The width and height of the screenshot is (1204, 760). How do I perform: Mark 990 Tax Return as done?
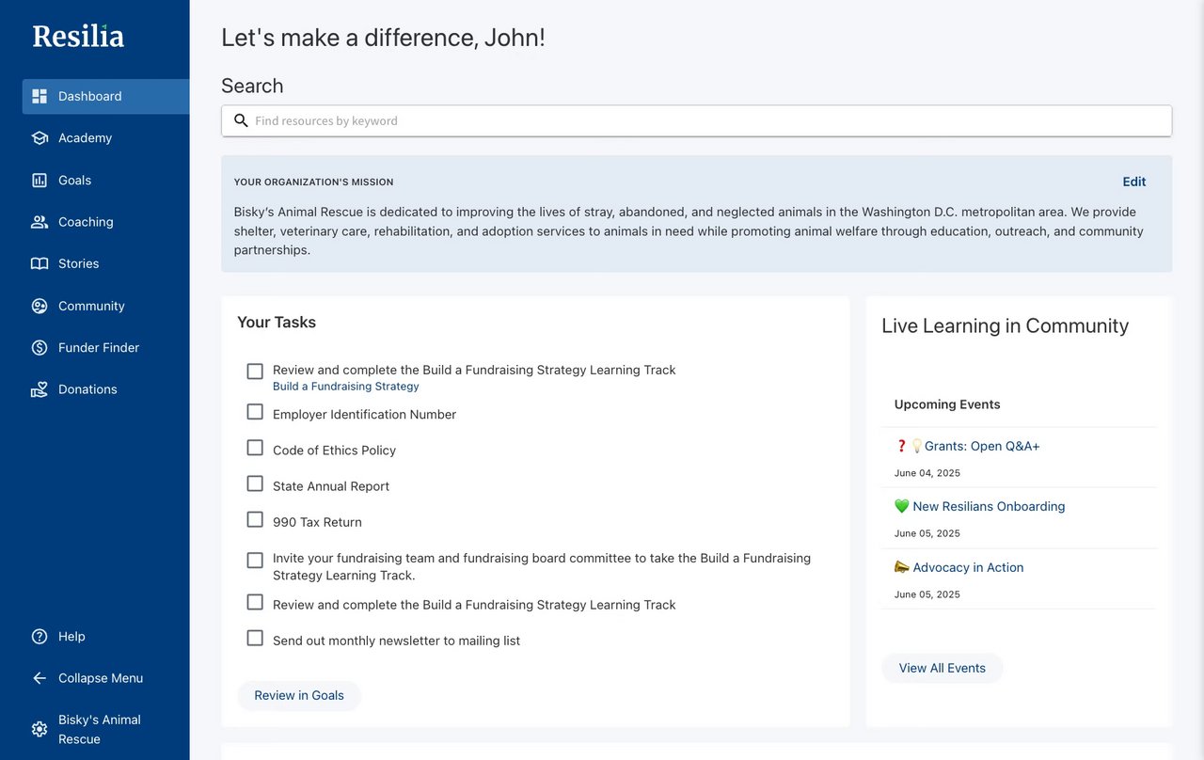click(255, 519)
